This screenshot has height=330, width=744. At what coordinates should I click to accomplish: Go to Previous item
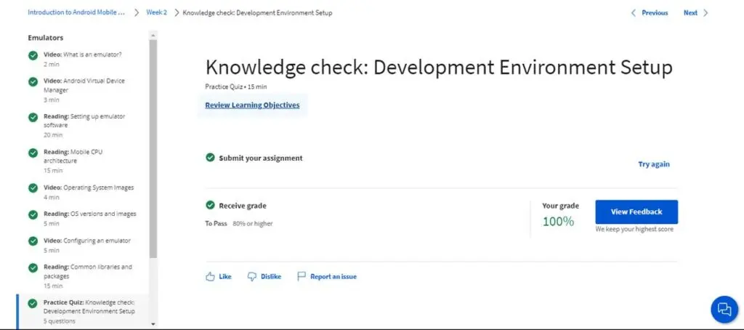pyautogui.click(x=655, y=13)
